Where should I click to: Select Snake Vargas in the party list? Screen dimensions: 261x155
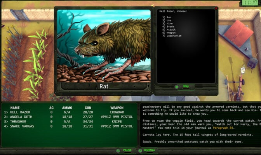click(19, 126)
